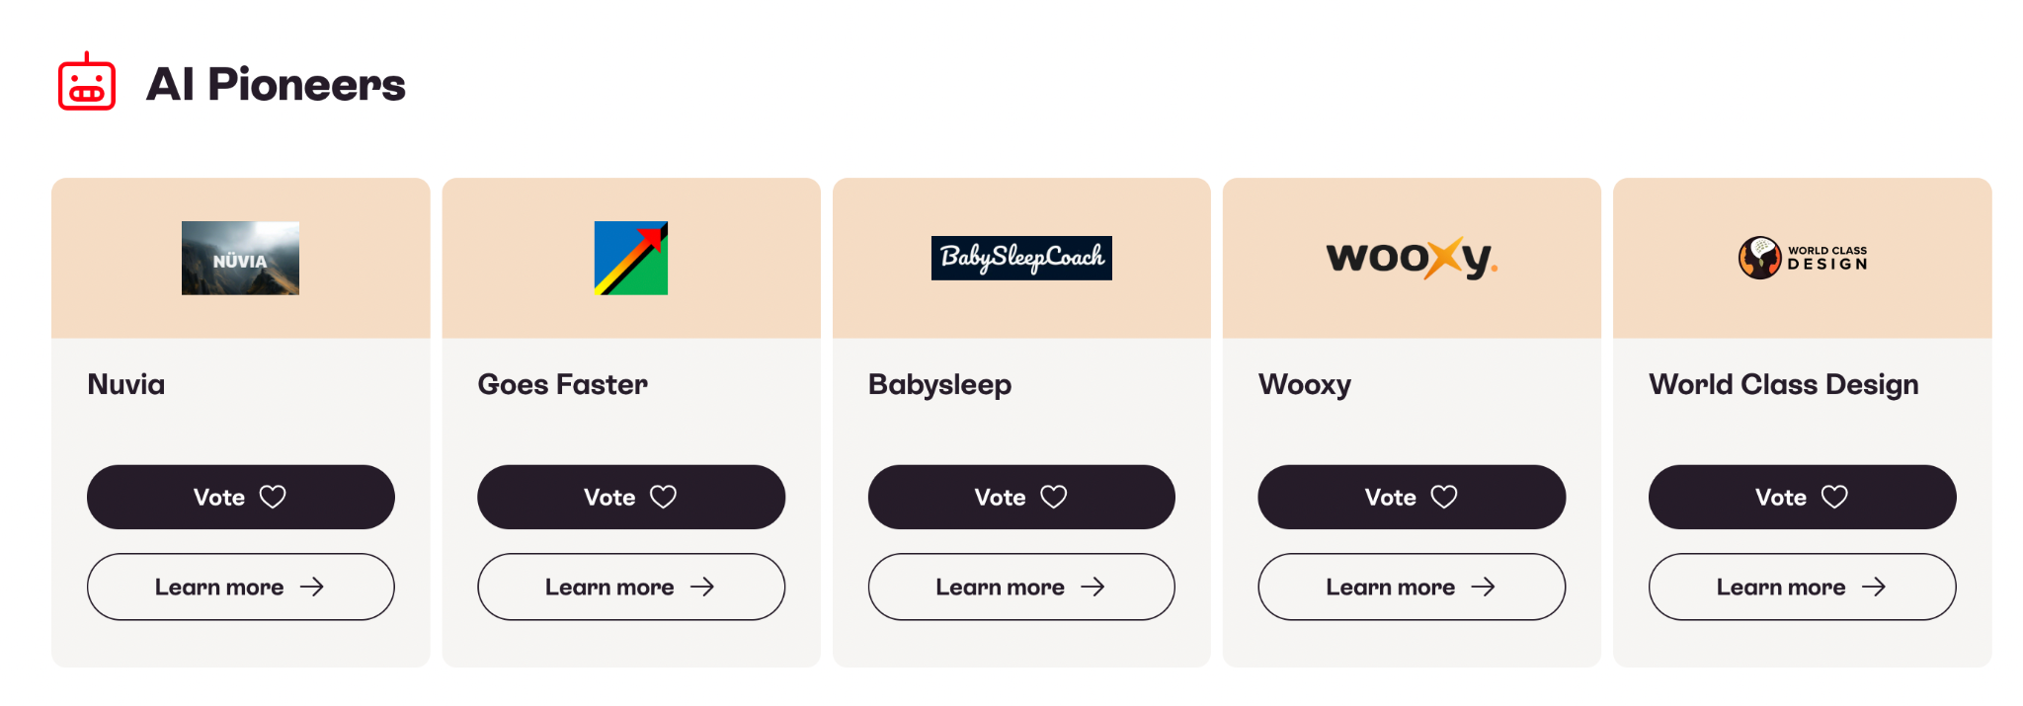Select the World Class Design title text
Screen dimensions: 2023x706
pos(1783,384)
